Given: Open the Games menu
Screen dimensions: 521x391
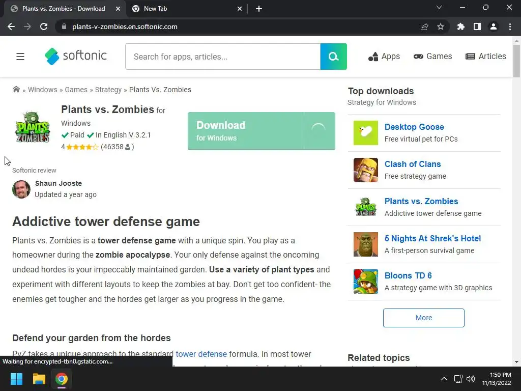Looking at the screenshot, I should pos(432,57).
